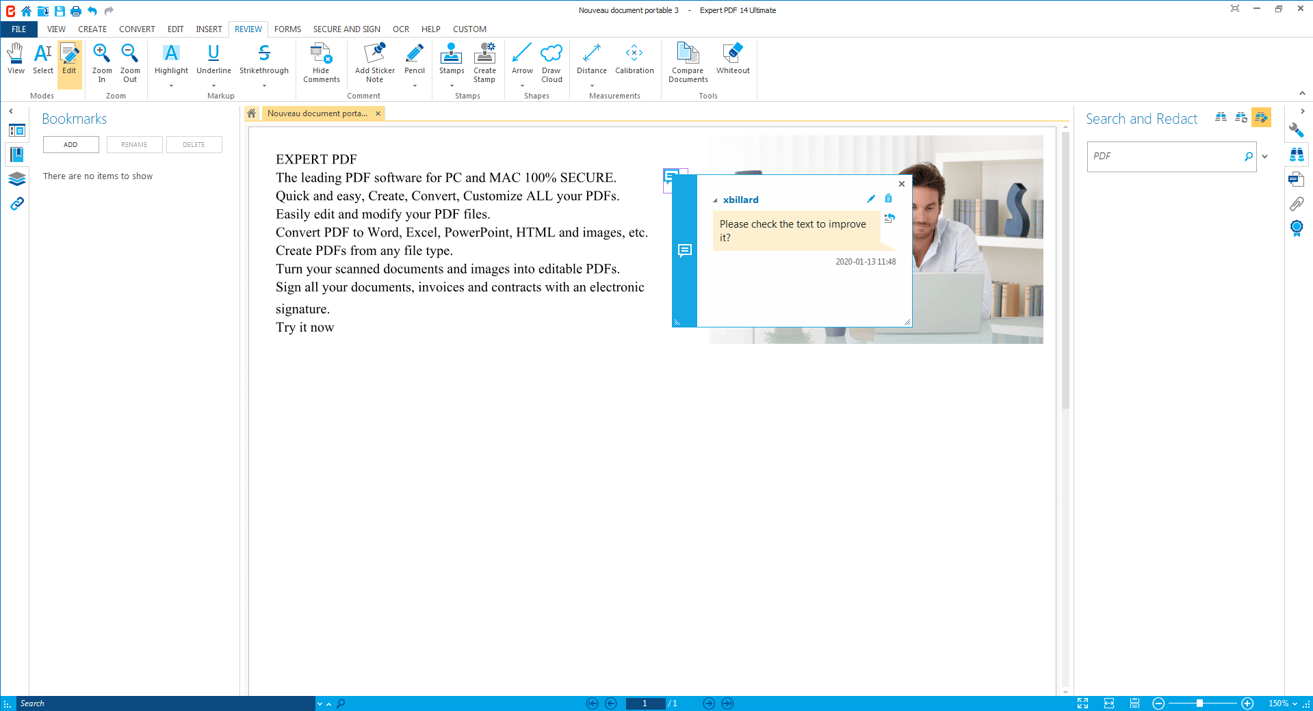Click the Zoom Out tool
This screenshot has width=1313, height=711.
(x=130, y=63)
